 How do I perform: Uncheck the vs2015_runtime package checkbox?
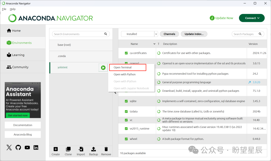(x=126, y=129)
